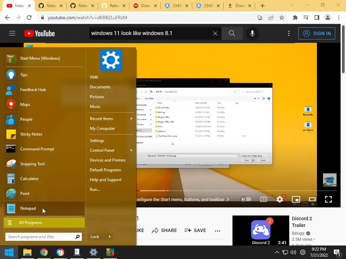Screen dimensions: 346x259
Task: Bookmark this page with star
Action: click(x=282, y=18)
